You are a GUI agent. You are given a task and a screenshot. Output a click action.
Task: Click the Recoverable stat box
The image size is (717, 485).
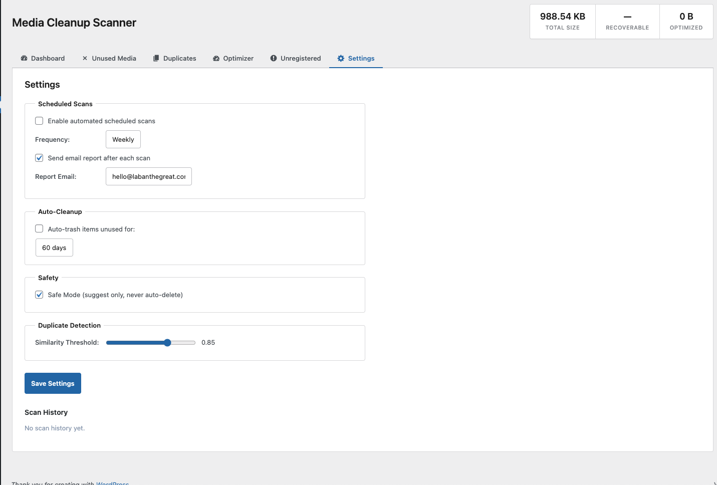click(627, 22)
